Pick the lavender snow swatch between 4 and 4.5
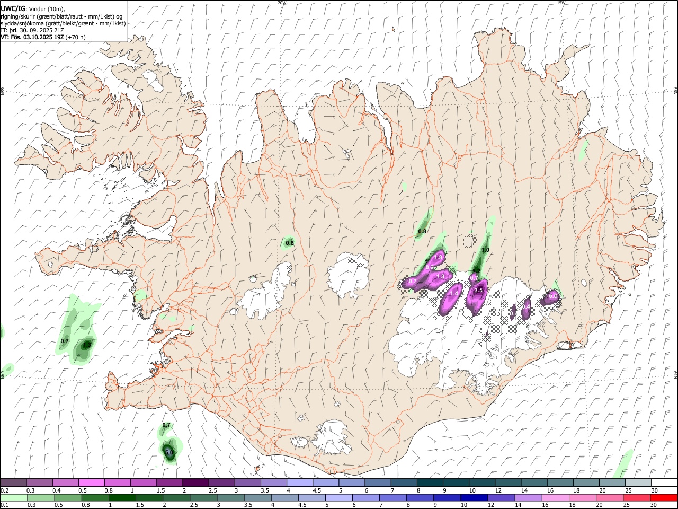 pos(300,482)
